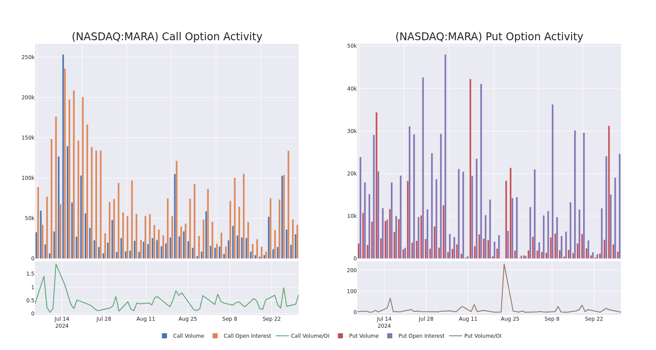656x350 pixels.
Task: Click the Put Volume red legend swatch
Action: tap(340, 336)
